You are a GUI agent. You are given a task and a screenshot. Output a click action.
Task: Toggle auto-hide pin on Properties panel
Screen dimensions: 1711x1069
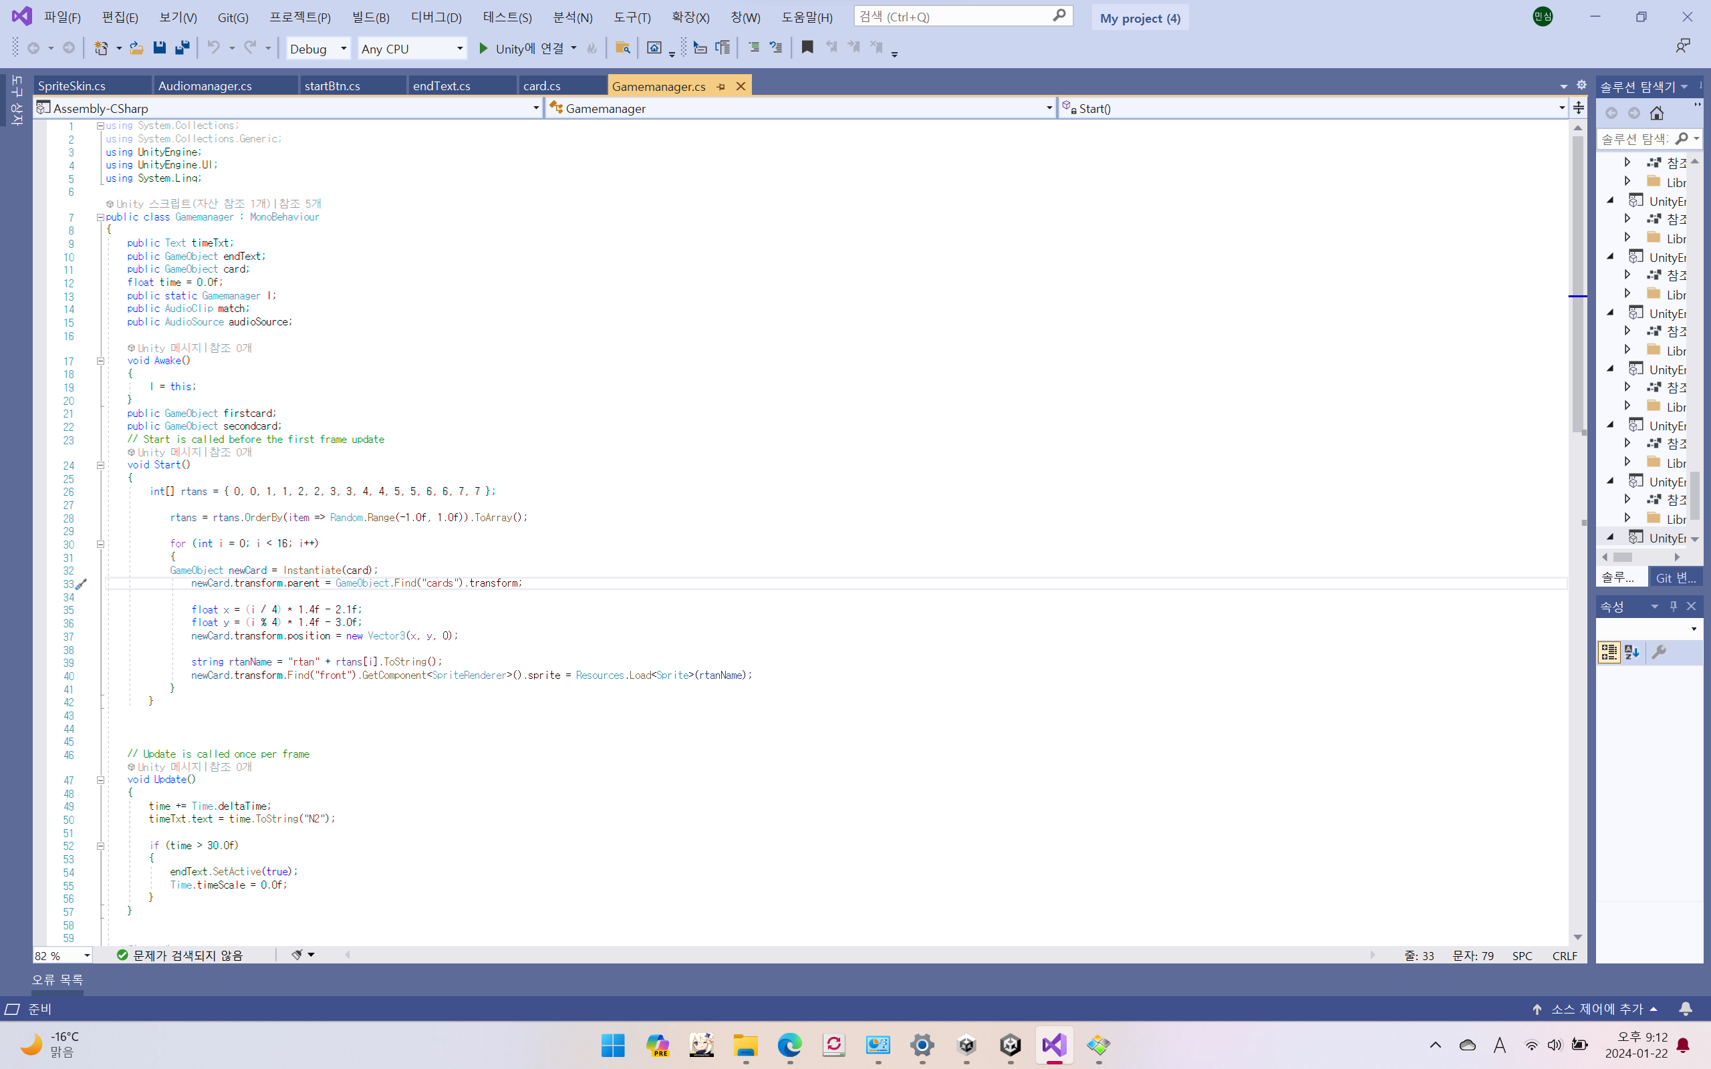[1673, 606]
